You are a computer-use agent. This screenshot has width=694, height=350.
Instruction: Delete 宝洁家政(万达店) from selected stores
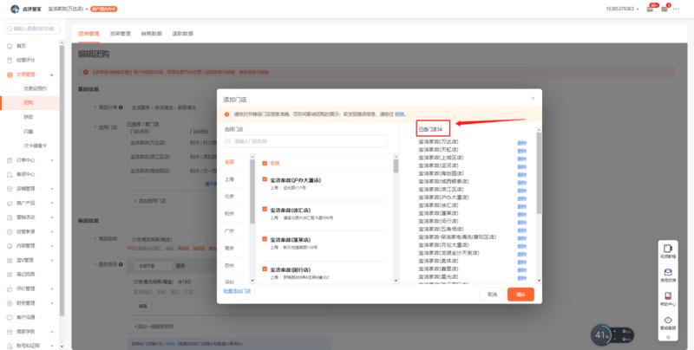[x=522, y=142]
